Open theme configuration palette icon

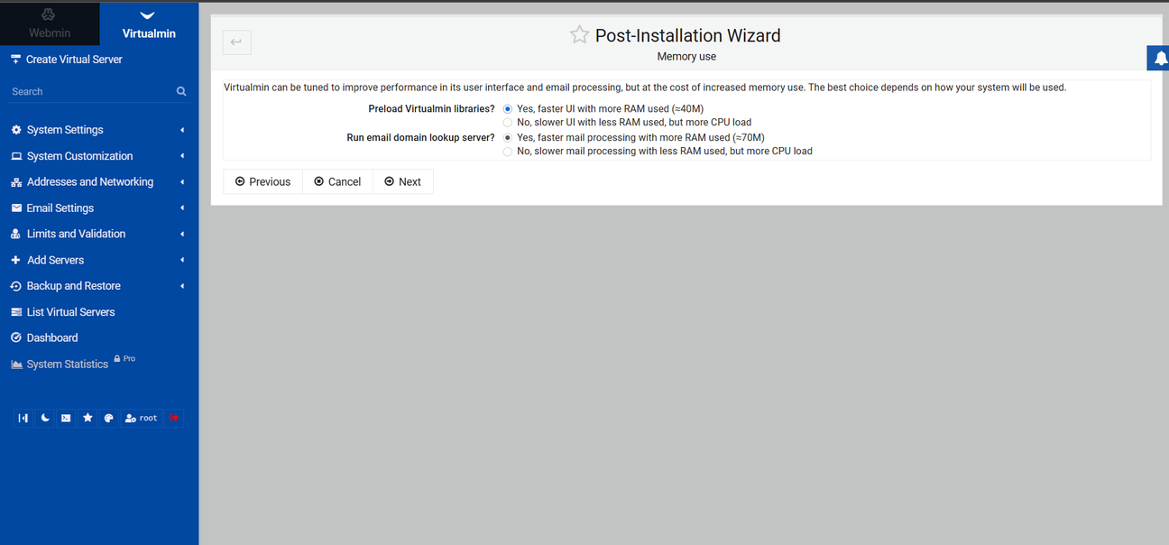(x=109, y=419)
